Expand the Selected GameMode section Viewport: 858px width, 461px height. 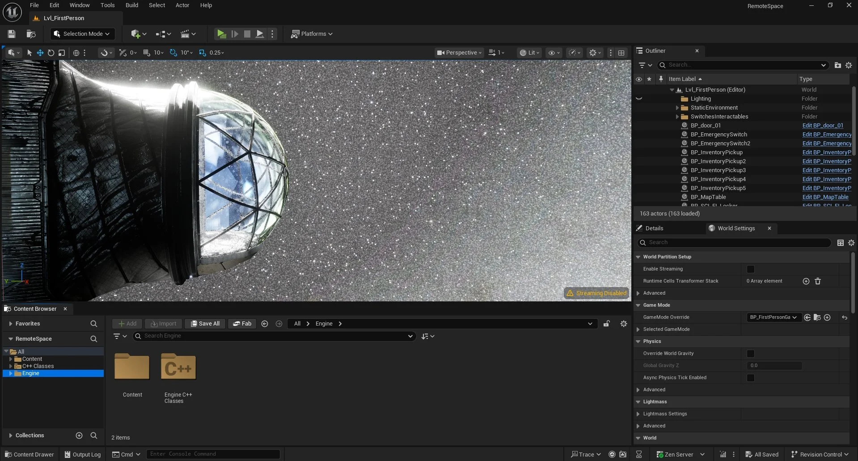[638, 330]
